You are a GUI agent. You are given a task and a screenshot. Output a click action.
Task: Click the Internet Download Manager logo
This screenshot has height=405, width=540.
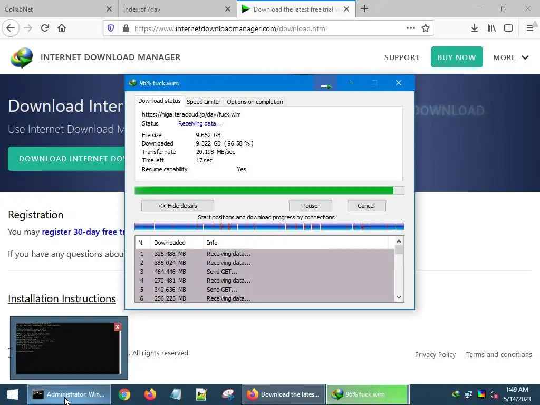click(22, 57)
